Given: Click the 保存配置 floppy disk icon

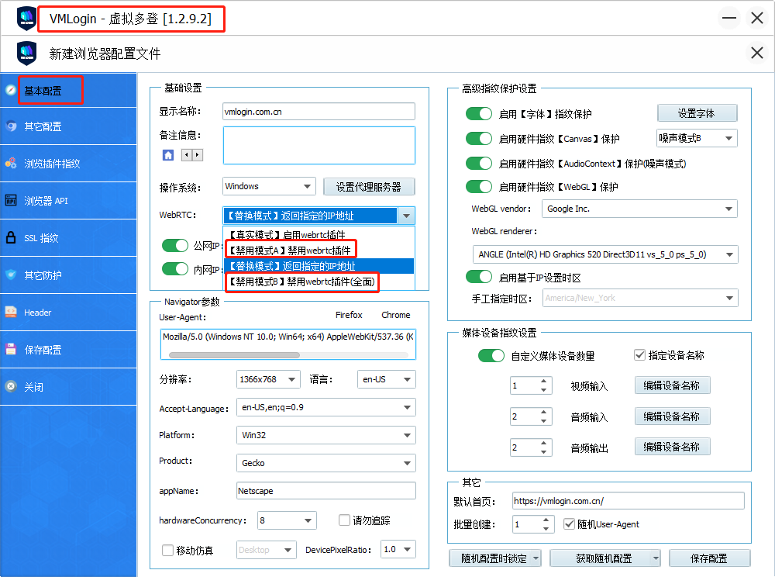Looking at the screenshot, I should point(11,350).
